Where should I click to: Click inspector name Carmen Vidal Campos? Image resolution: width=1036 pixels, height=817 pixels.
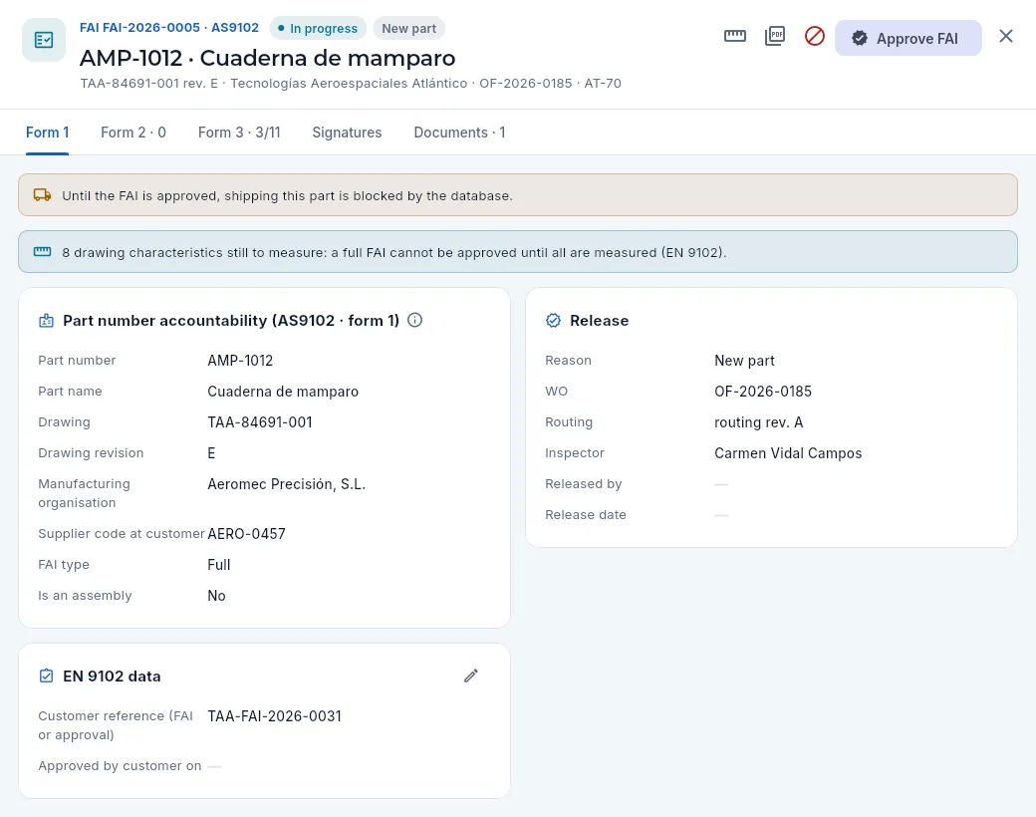click(788, 453)
